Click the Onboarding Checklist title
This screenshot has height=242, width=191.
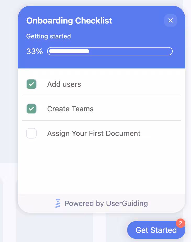pyautogui.click(x=69, y=21)
